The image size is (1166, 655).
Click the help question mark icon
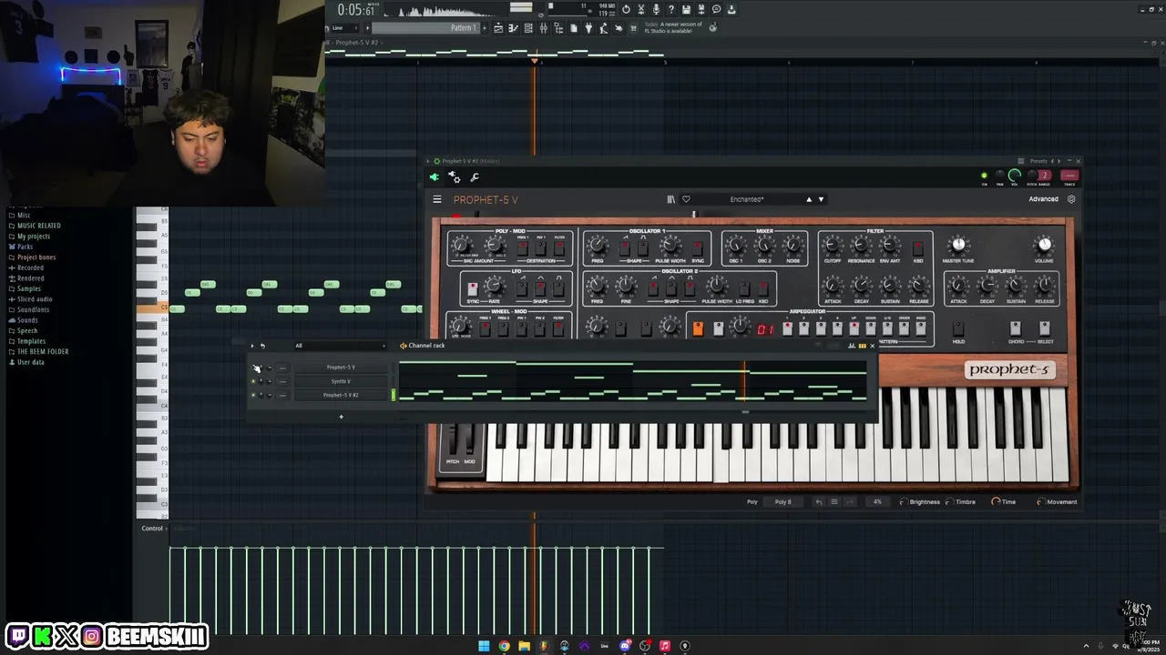(671, 9)
